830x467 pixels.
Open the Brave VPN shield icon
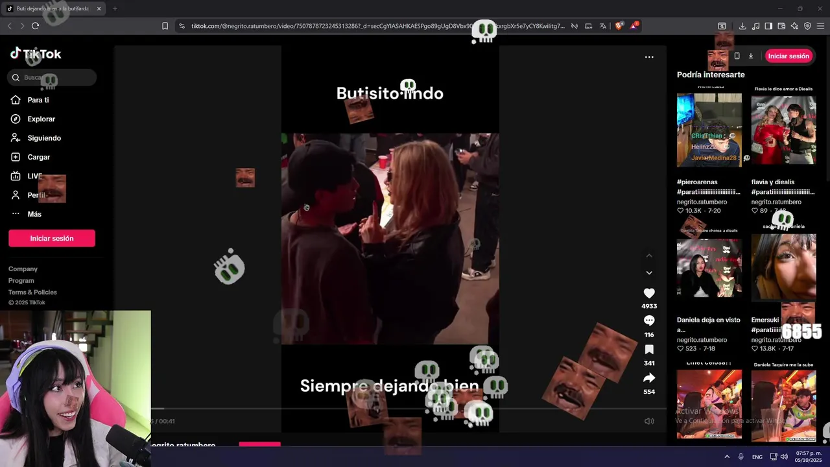pos(807,26)
